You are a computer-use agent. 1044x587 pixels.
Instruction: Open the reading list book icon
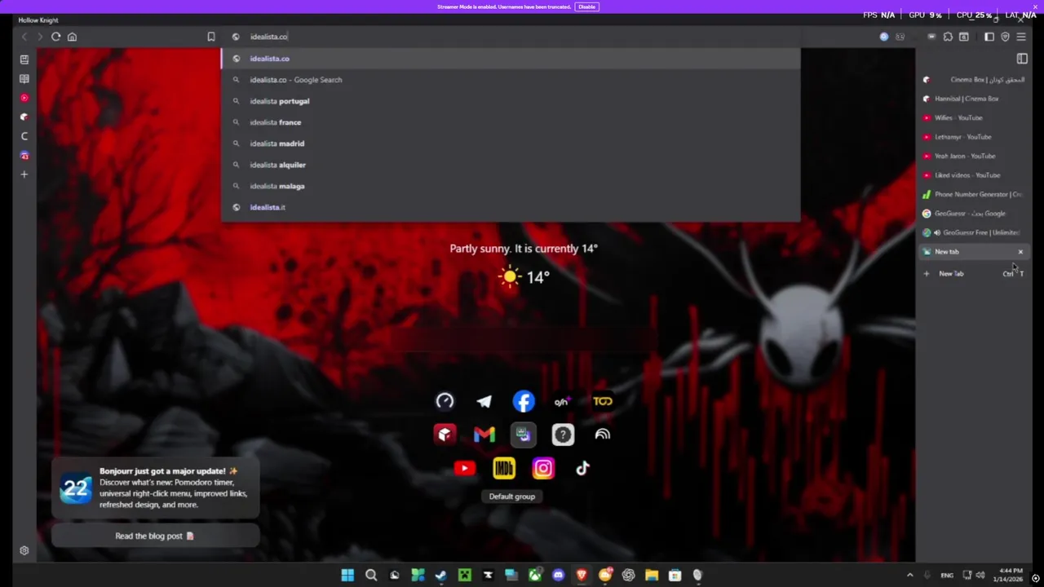pyautogui.click(x=24, y=79)
